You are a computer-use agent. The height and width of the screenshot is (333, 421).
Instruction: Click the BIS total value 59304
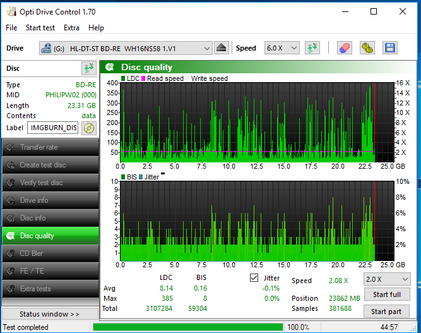(x=198, y=308)
